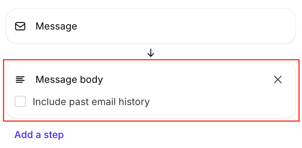This screenshot has width=302, height=148.
Task: Open the Message trigger via mail icon
Action: pyautogui.click(x=20, y=26)
